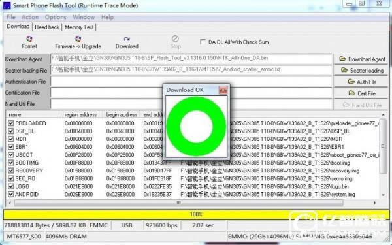Click the Scatter-loading File path field
The image size is (392, 245).
pos(191,71)
